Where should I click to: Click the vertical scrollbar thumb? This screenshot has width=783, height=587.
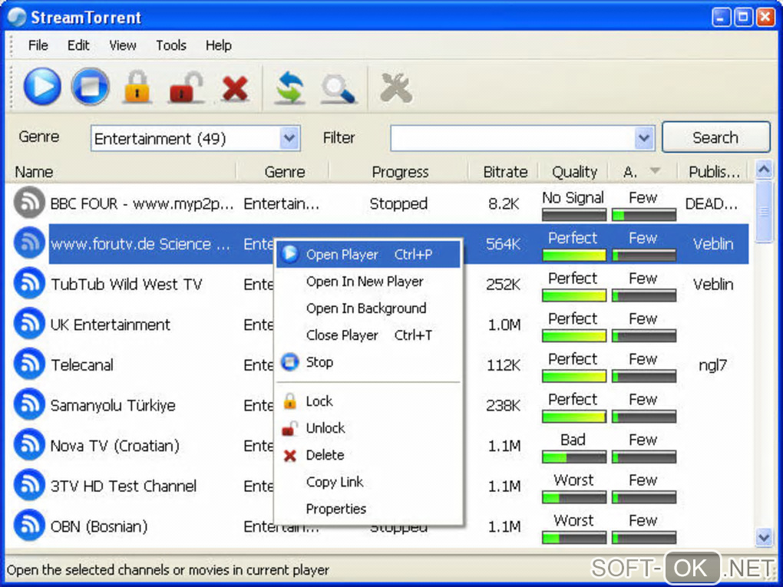[x=764, y=212]
